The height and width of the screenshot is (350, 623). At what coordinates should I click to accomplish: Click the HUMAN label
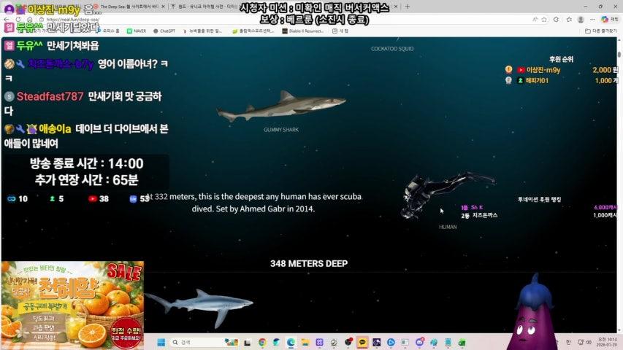point(448,227)
